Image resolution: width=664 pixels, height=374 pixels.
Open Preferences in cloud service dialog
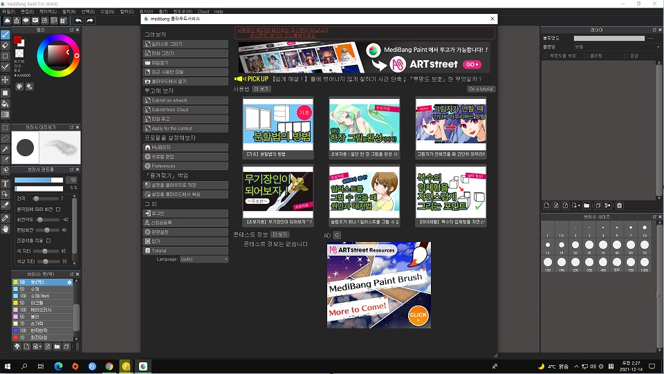click(x=185, y=166)
